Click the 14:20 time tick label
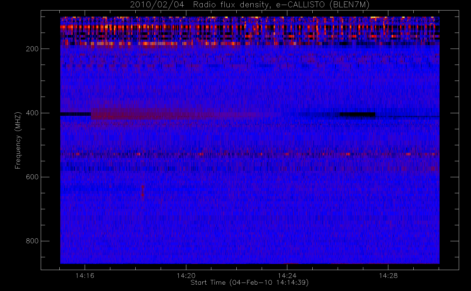471x291 pixels. tap(186, 276)
